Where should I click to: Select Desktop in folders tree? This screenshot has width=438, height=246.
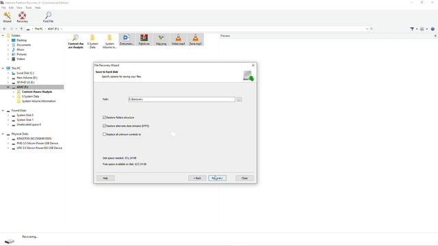(21, 40)
